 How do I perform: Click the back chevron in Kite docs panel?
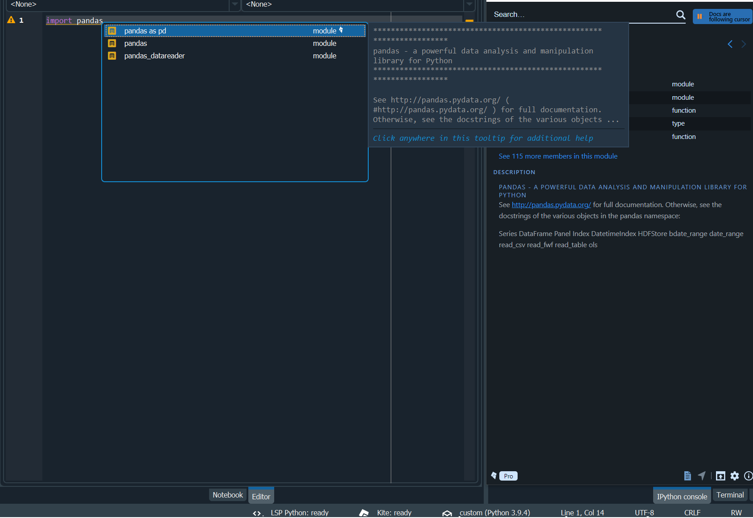pos(730,44)
